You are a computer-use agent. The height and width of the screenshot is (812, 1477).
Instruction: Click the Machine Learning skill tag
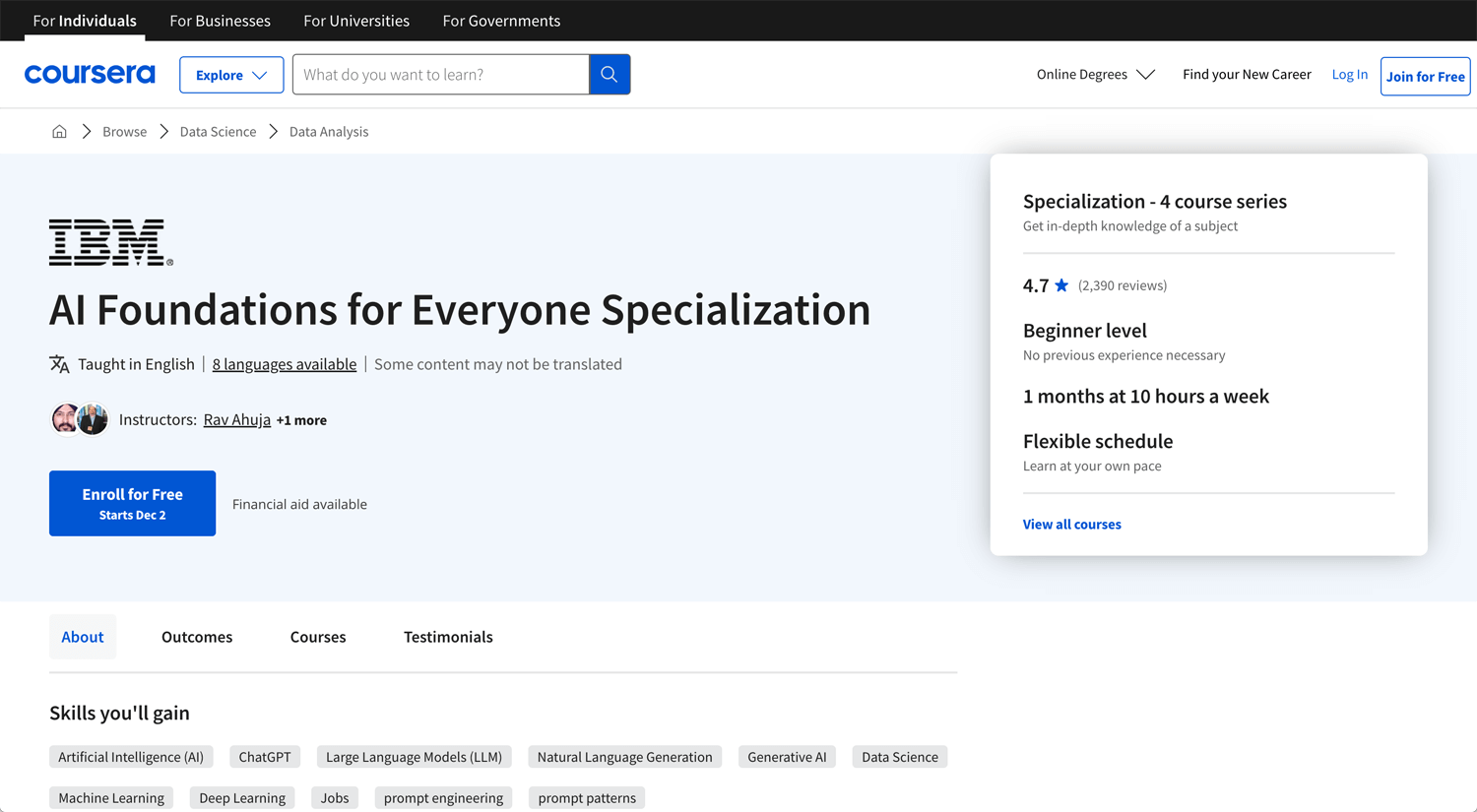point(111,798)
